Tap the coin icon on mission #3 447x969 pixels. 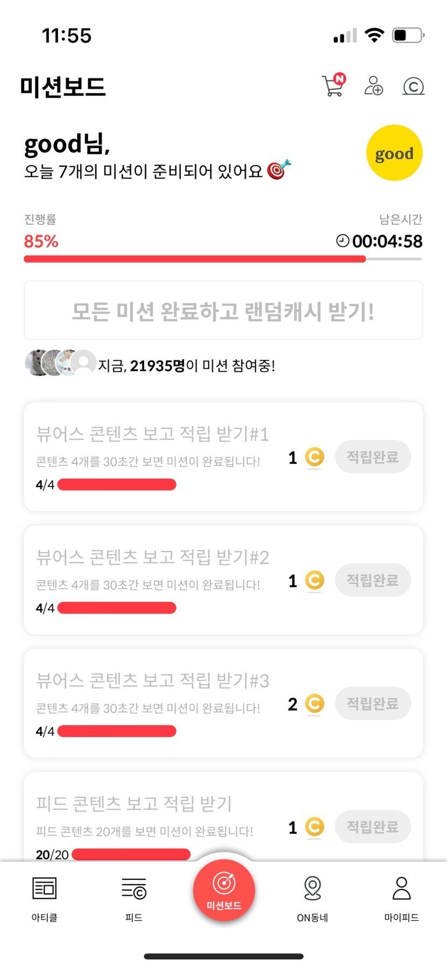[x=315, y=704]
